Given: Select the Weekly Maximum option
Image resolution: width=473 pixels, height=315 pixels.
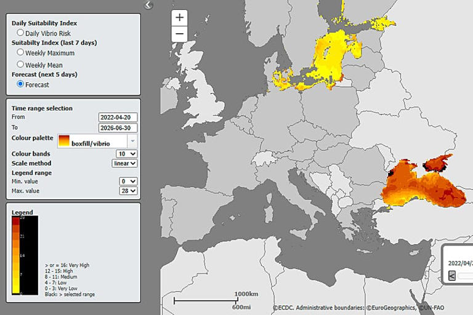Looking at the screenshot, I should pyautogui.click(x=20, y=52).
